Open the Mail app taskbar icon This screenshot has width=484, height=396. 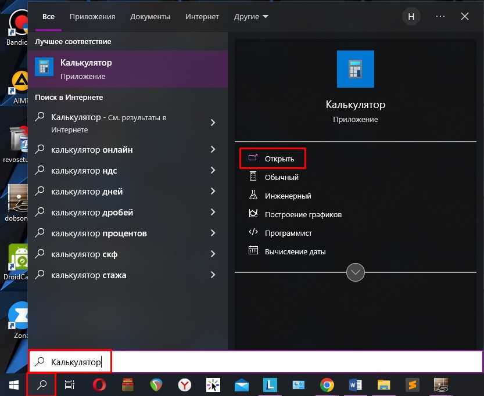point(242,385)
